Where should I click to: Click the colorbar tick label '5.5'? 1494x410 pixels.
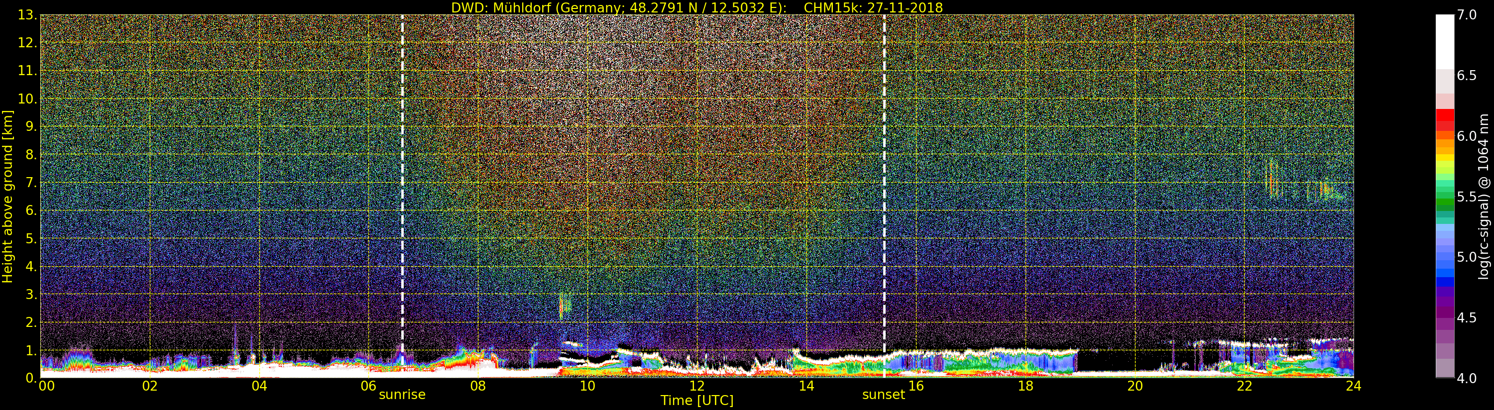1467,197
